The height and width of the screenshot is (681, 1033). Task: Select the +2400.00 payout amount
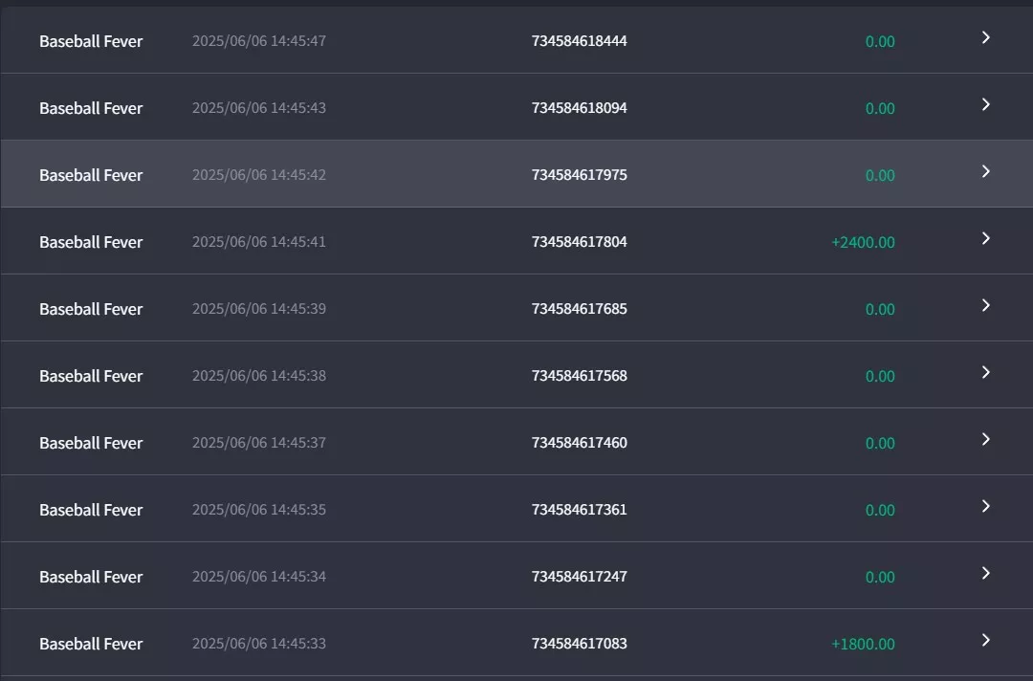(863, 242)
